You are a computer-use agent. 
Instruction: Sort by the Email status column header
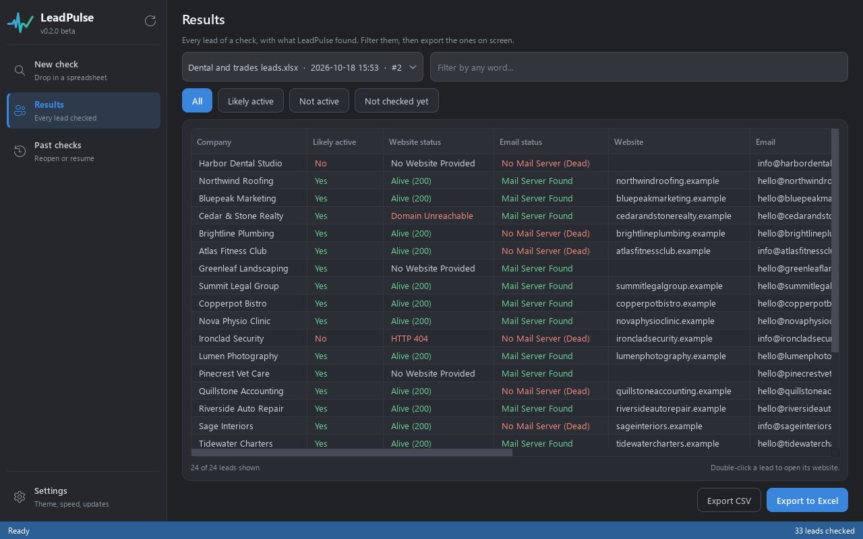551,141
